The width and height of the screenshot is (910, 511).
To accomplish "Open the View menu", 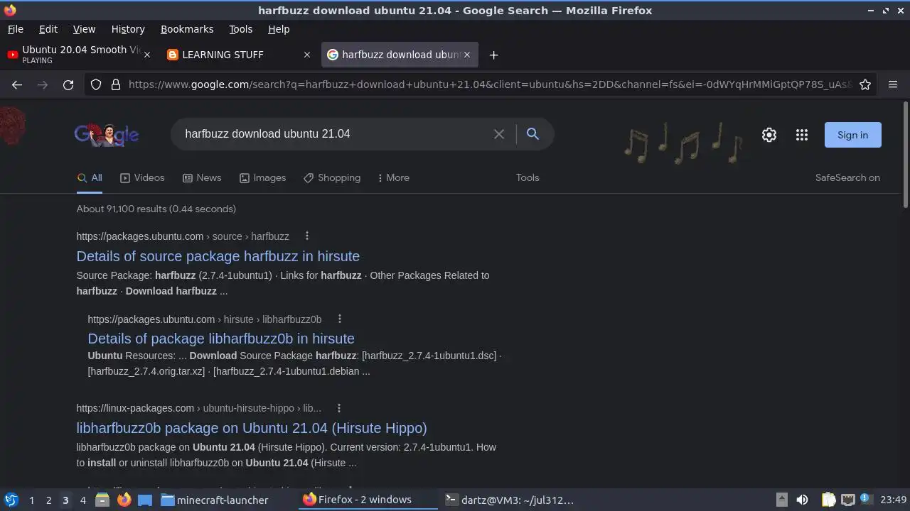I will coord(84,29).
